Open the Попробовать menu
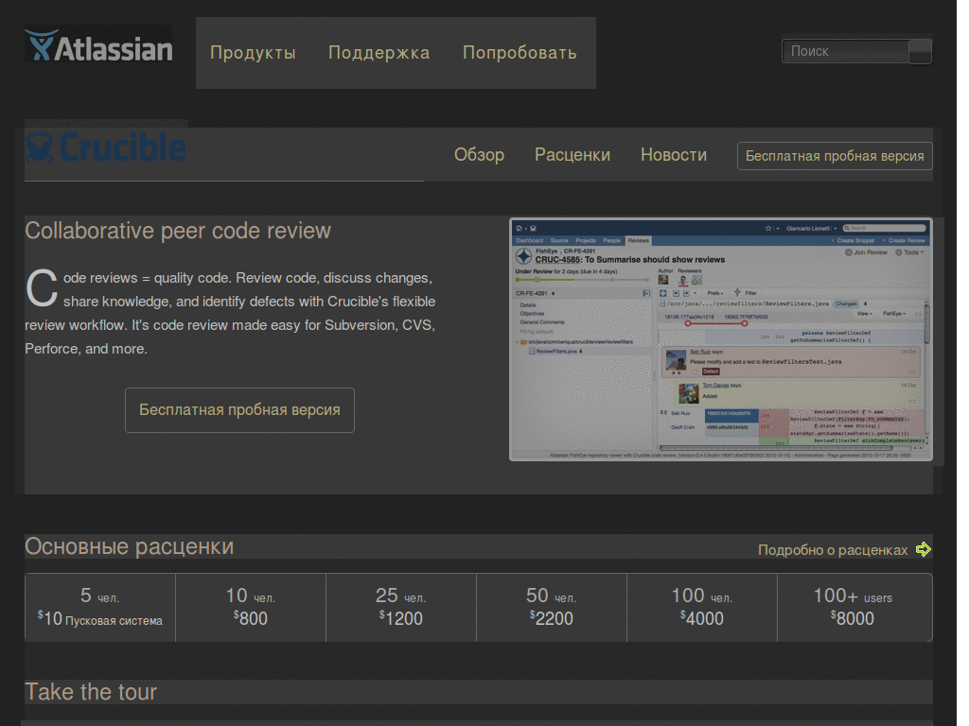 click(520, 53)
